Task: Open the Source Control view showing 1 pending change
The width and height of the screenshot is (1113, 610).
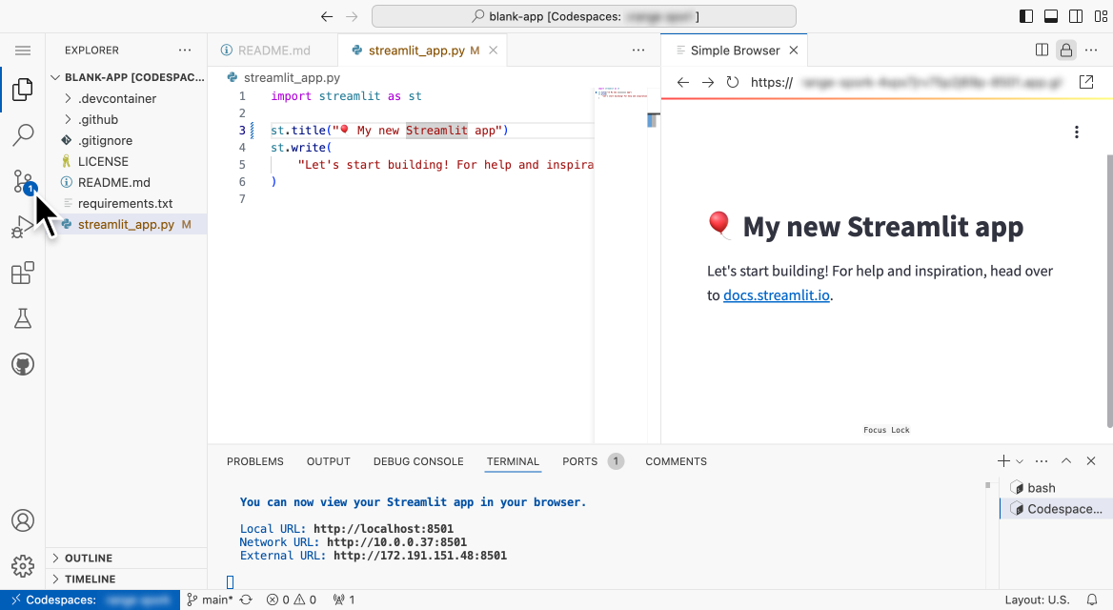Action: pos(23,181)
